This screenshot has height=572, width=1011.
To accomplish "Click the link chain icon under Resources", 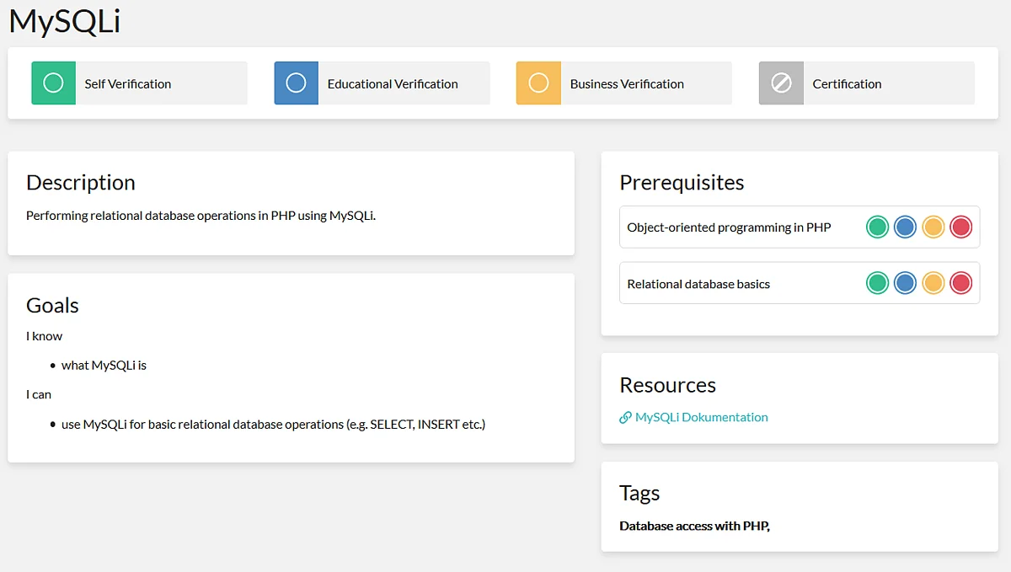I will click(625, 418).
